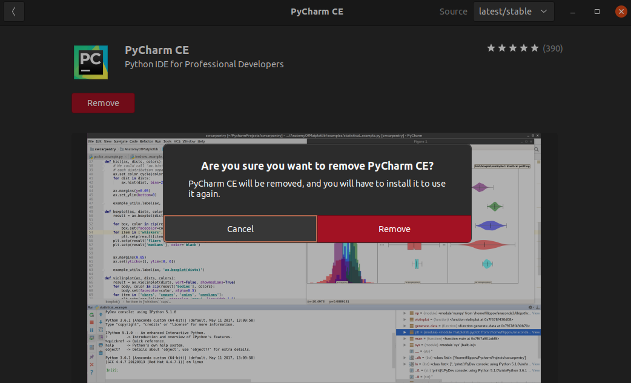The image size is (631, 383).
Task: Click the green execute arrow in the console gutter
Action: pyautogui.click(x=91, y=337)
